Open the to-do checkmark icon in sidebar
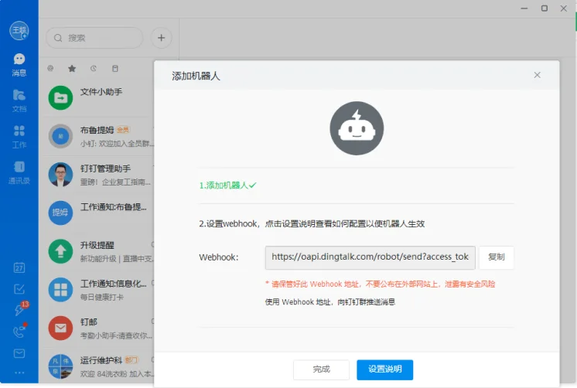The height and width of the screenshot is (388, 577). [x=19, y=289]
